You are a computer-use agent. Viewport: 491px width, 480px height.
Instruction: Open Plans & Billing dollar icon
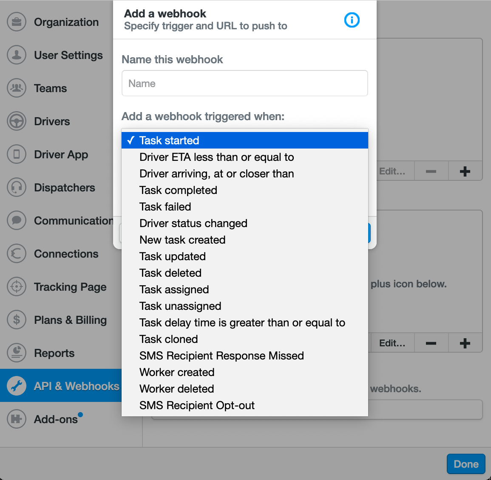click(x=17, y=320)
